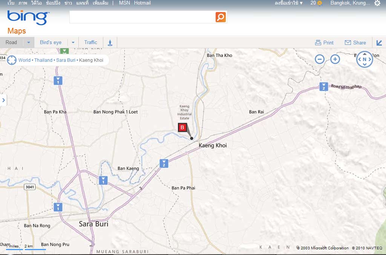The image size is (386, 255).
Task: Click the Print button
Action: [324, 43]
